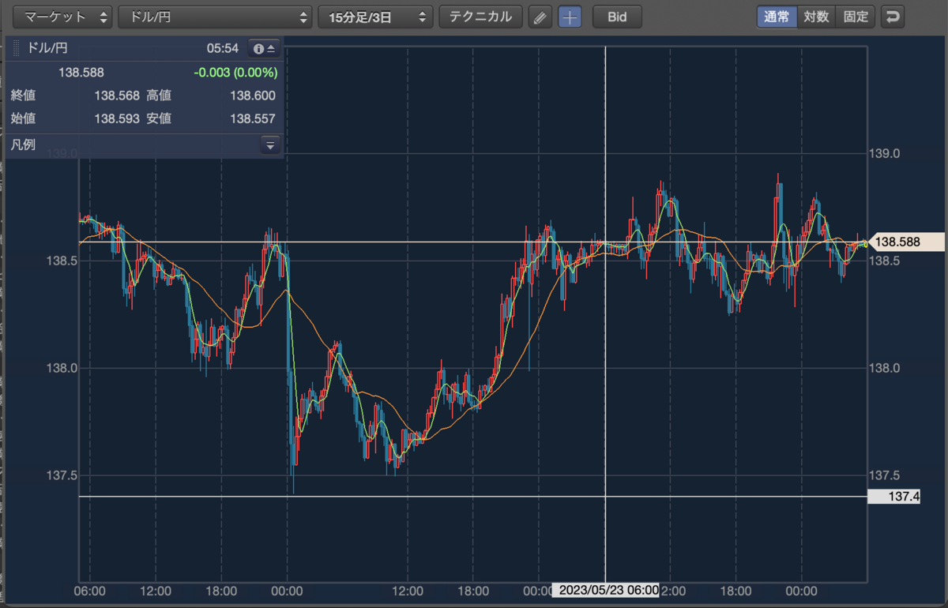The image size is (948, 608).
Task: Select 対数 logarithmic scale mode
Action: (816, 17)
